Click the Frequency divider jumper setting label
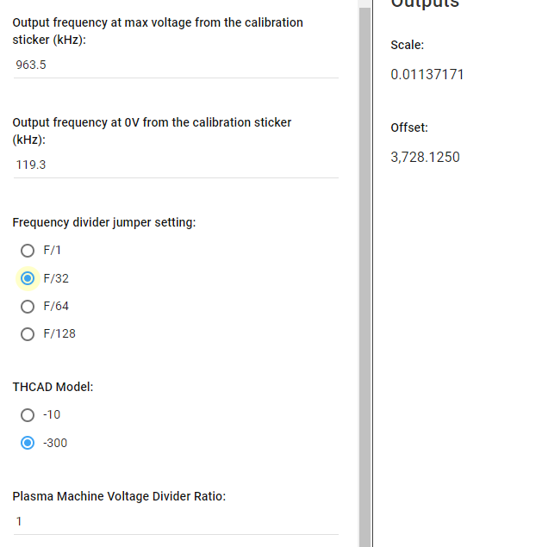The height and width of the screenshot is (547, 542). pos(104,222)
